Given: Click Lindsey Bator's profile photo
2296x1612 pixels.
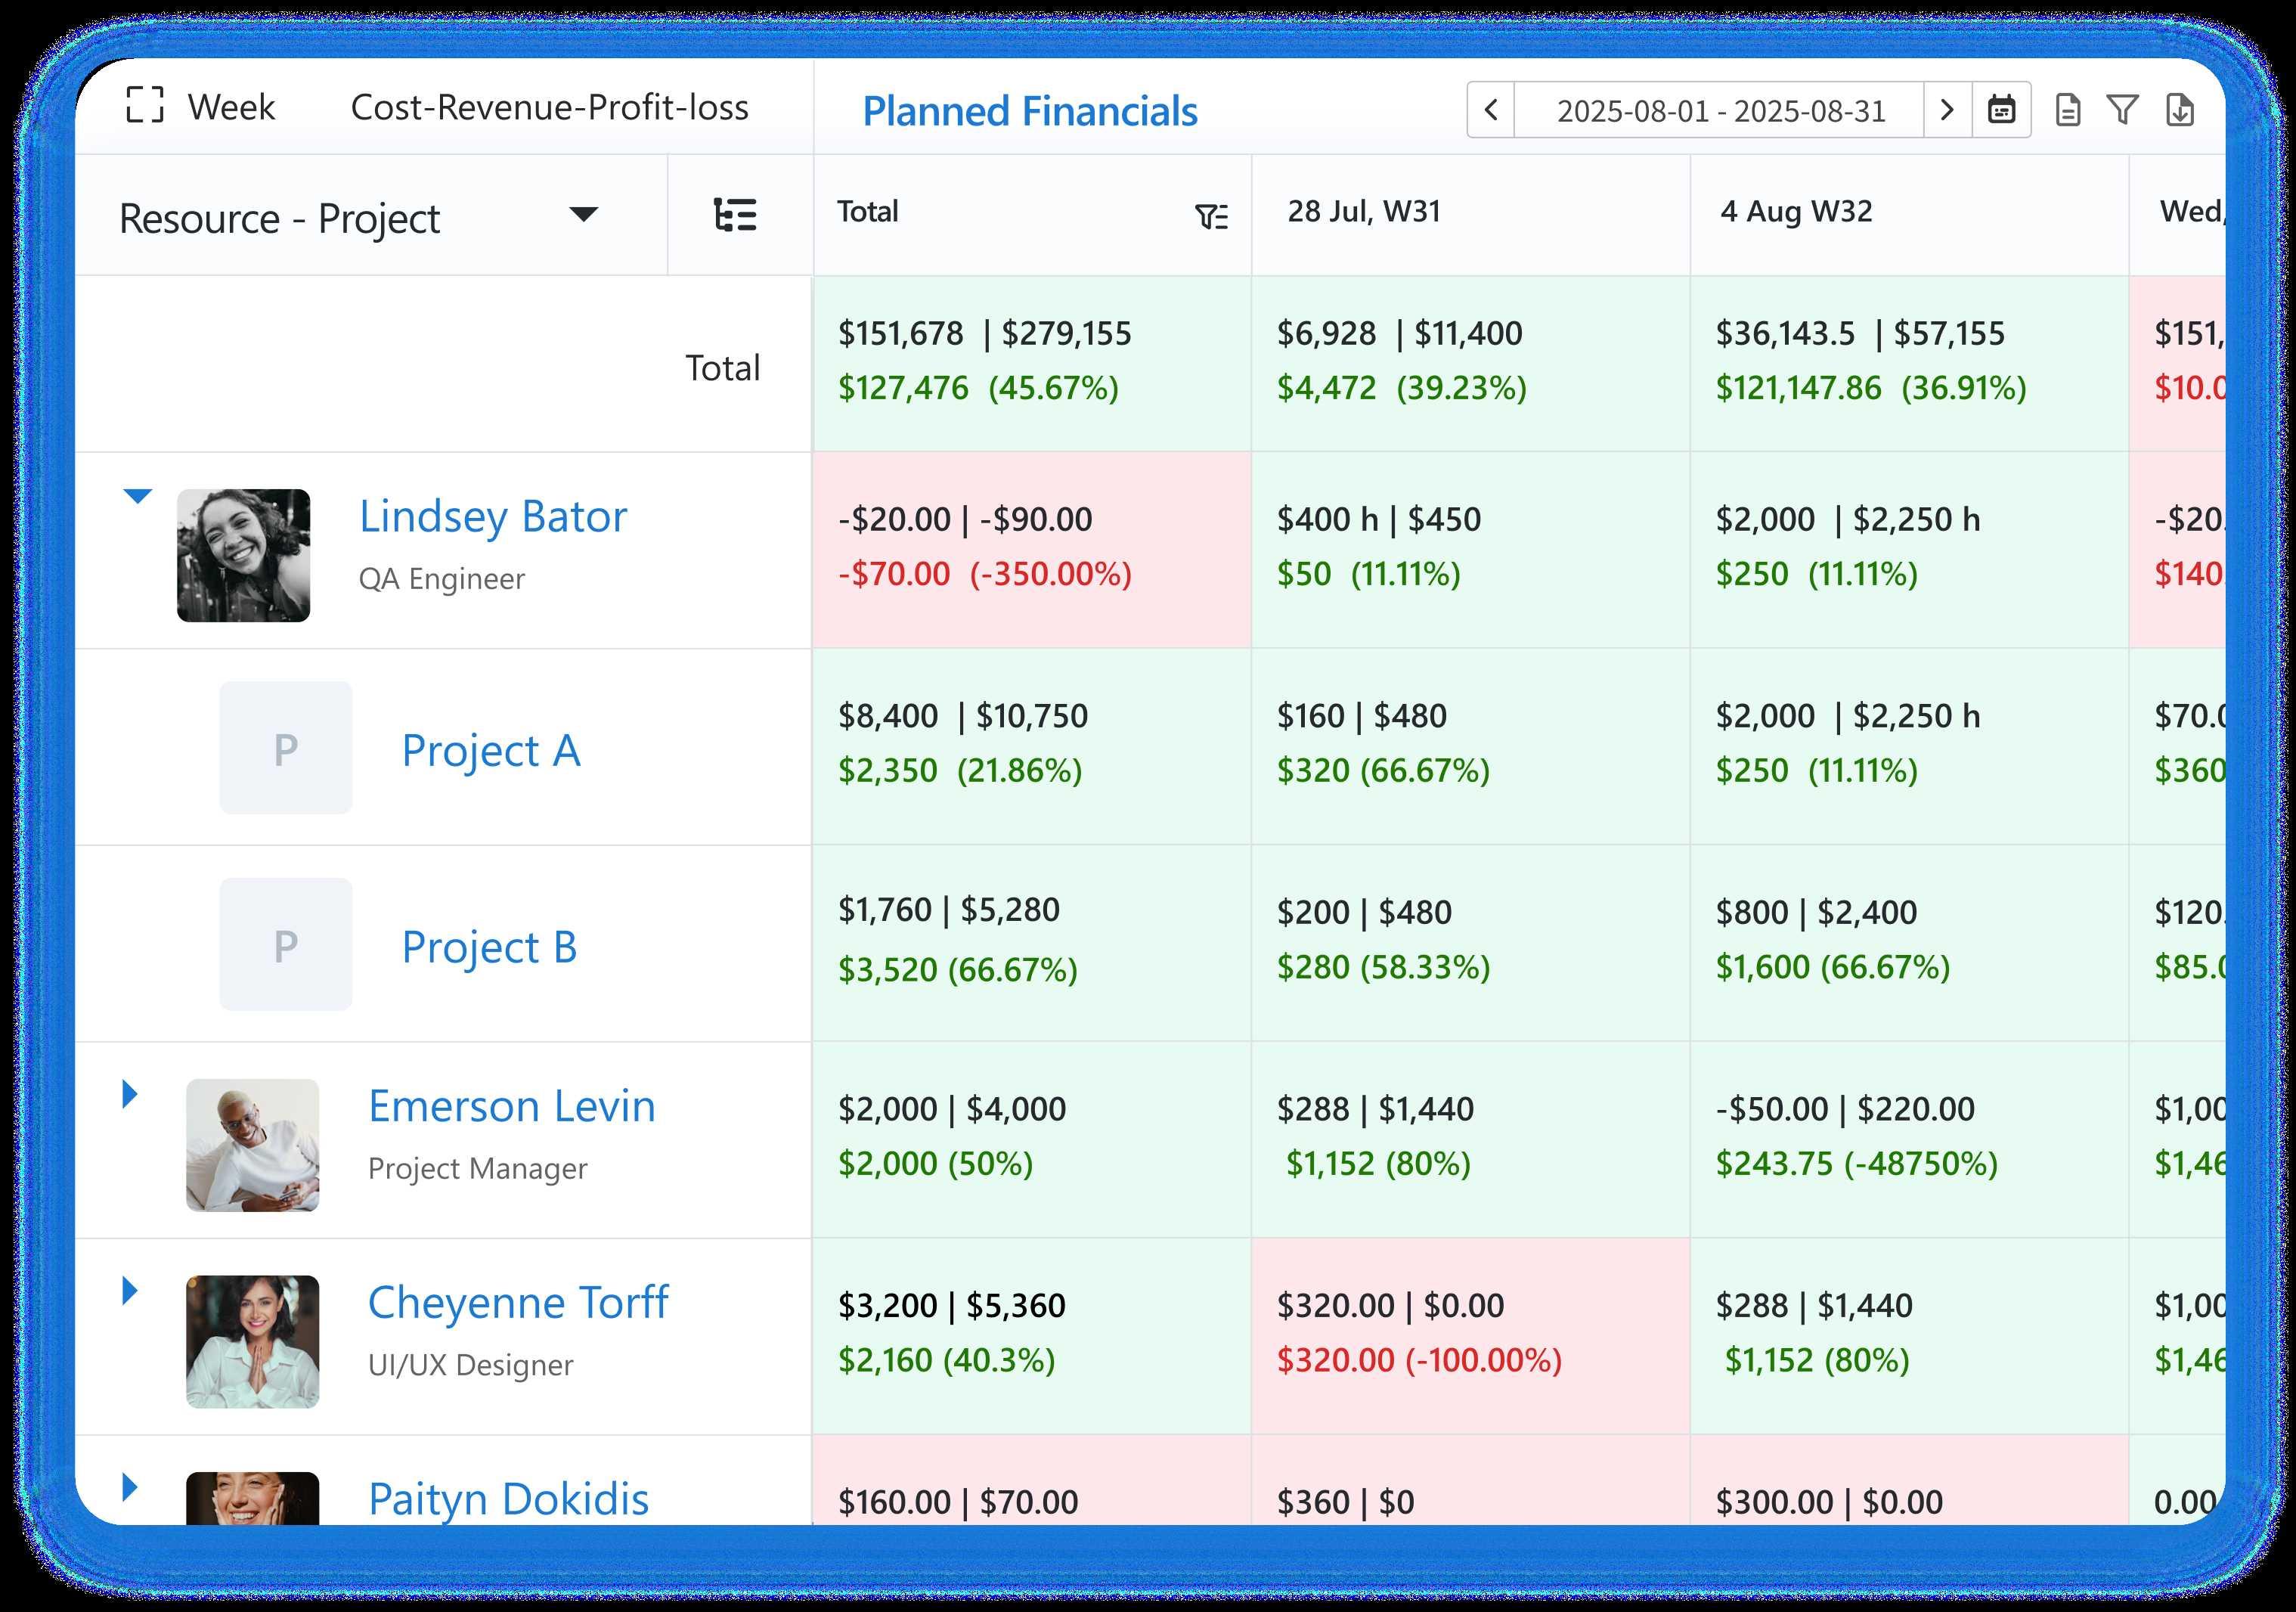Looking at the screenshot, I should [x=244, y=556].
